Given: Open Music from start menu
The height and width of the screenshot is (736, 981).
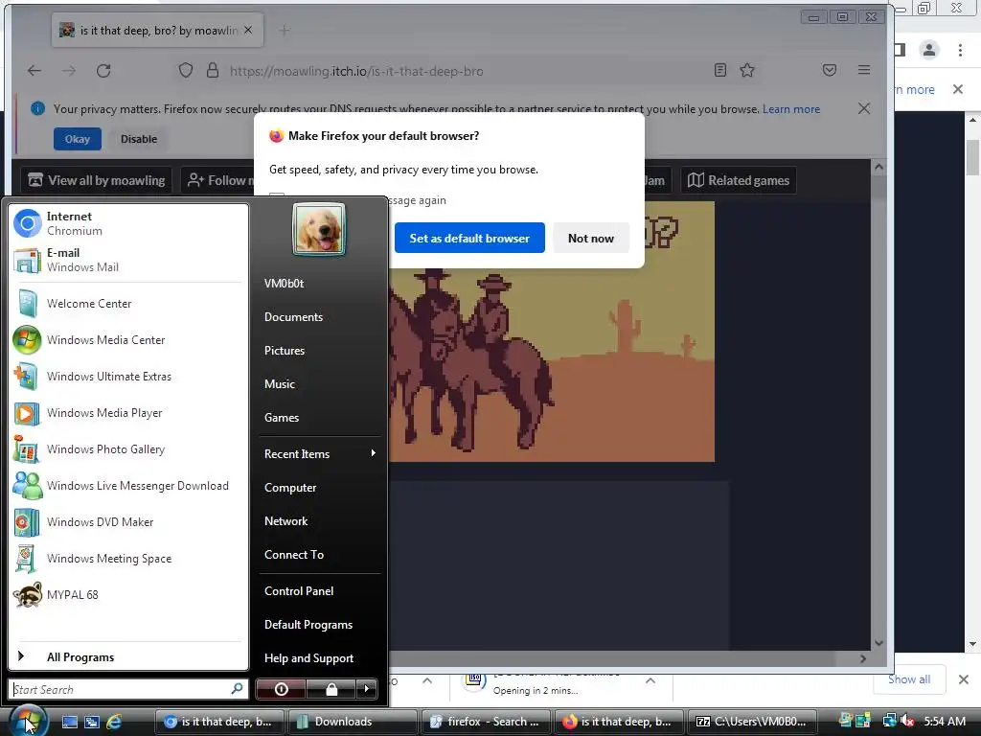Looking at the screenshot, I should pyautogui.click(x=279, y=384).
